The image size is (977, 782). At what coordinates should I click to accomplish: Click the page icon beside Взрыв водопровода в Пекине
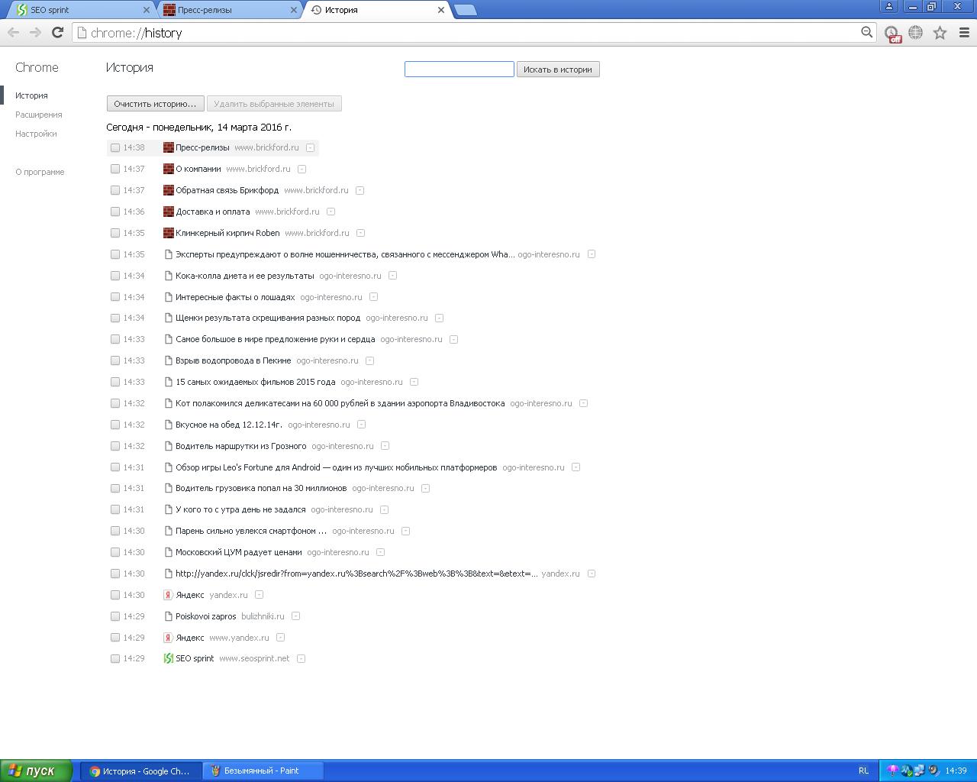(169, 360)
